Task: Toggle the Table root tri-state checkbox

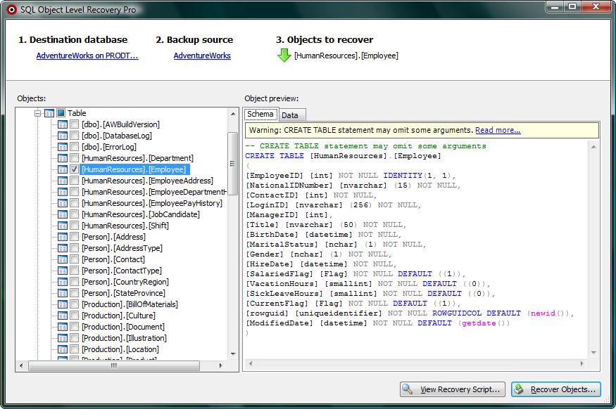Action: 61,113
